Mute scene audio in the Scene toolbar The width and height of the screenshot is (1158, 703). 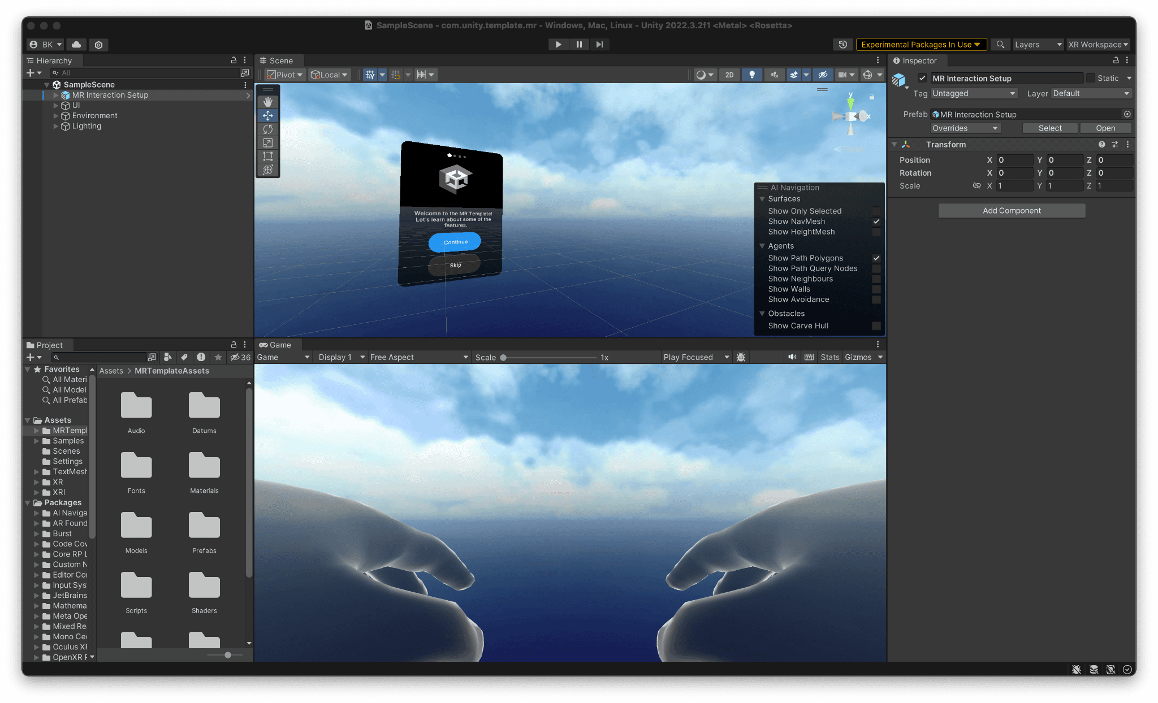[x=774, y=74]
